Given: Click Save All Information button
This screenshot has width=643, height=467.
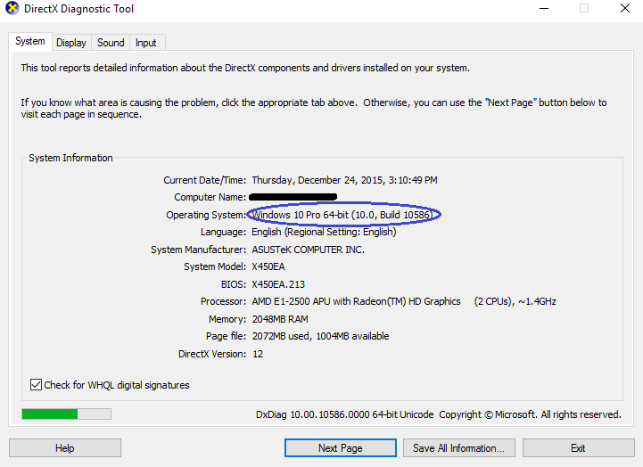Looking at the screenshot, I should click(459, 447).
